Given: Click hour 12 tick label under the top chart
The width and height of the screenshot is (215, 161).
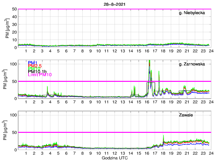Looking at the screenshot, I should (115, 51).
